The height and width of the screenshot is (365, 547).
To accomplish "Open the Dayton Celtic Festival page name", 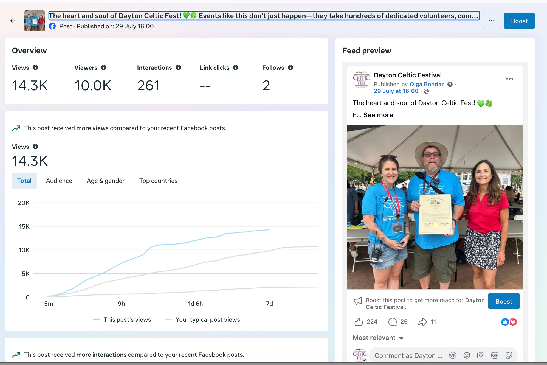I will point(407,75).
